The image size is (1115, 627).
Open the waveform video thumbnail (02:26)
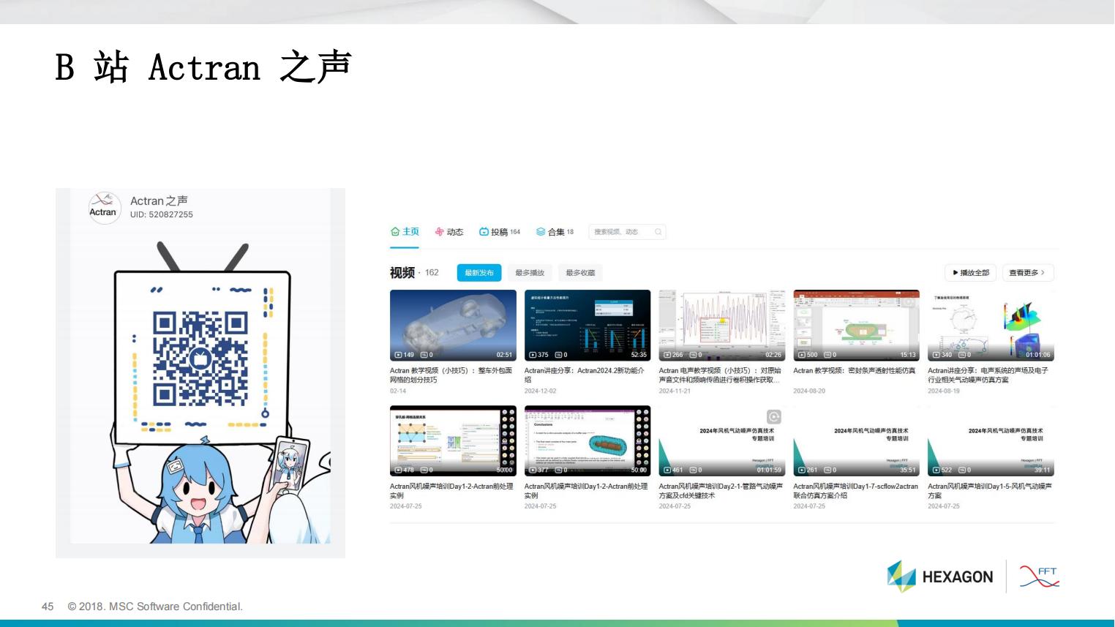coord(722,326)
